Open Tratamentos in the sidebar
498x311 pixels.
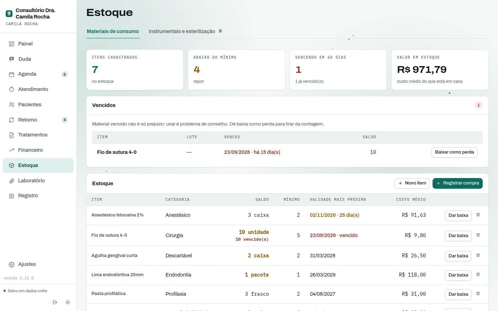tap(38, 135)
